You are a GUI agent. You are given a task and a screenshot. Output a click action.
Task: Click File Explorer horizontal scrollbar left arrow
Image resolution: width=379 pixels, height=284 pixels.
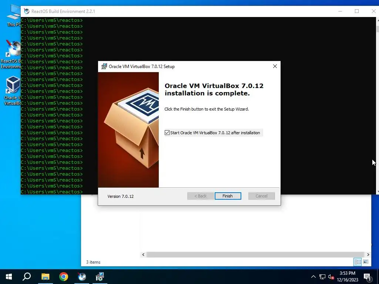coord(143,254)
